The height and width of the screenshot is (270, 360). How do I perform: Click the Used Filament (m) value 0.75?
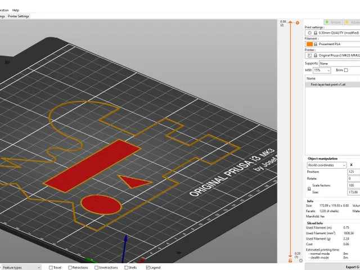click(x=346, y=228)
